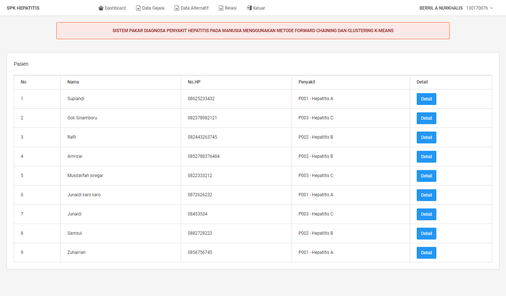View Detail for patient Zuhairiah

click(x=426, y=253)
